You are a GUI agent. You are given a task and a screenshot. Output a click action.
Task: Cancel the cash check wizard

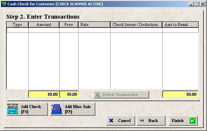(x=121, y=120)
